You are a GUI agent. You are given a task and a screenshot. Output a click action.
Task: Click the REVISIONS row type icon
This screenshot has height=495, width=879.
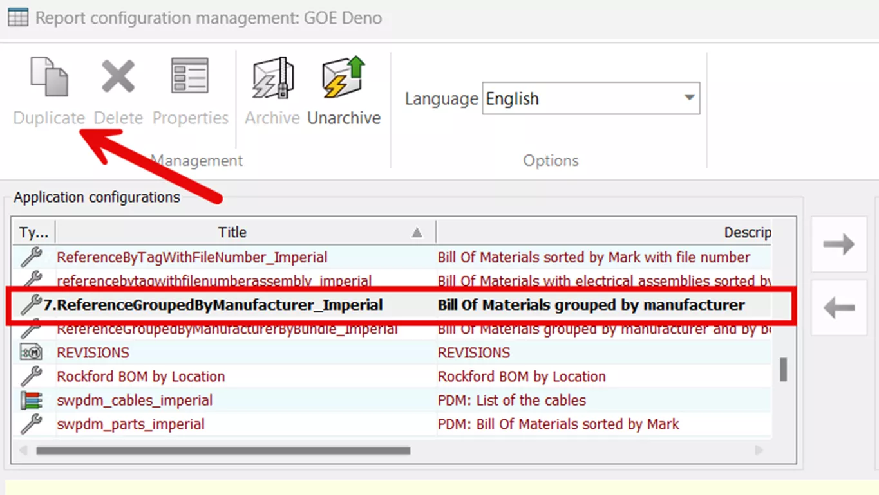pyautogui.click(x=31, y=353)
